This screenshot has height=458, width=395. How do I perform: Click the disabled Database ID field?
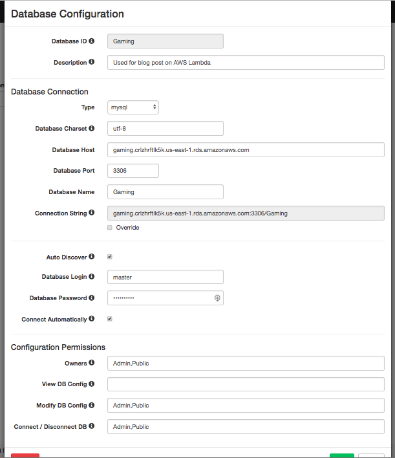coord(165,41)
